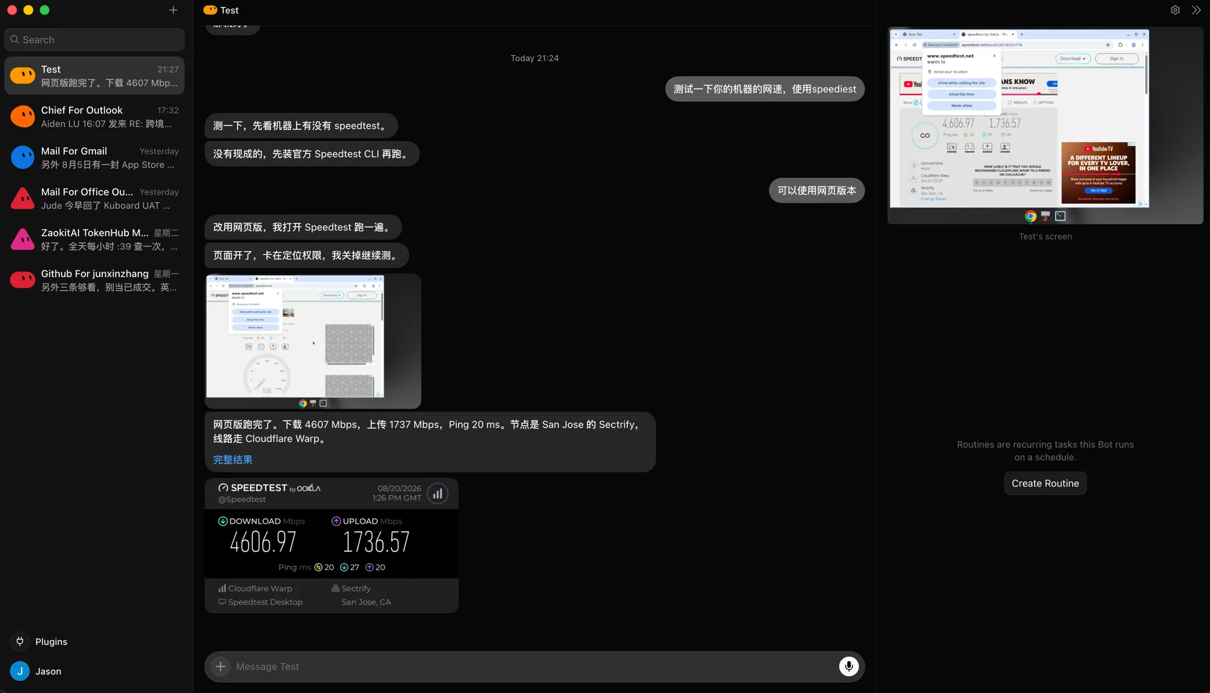Click Create Routine button
Image resolution: width=1210 pixels, height=693 pixels.
(x=1045, y=483)
